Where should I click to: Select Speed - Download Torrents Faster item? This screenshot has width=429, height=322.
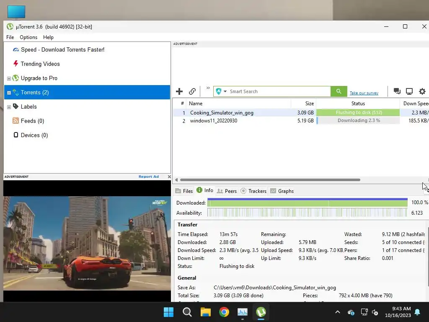click(63, 49)
